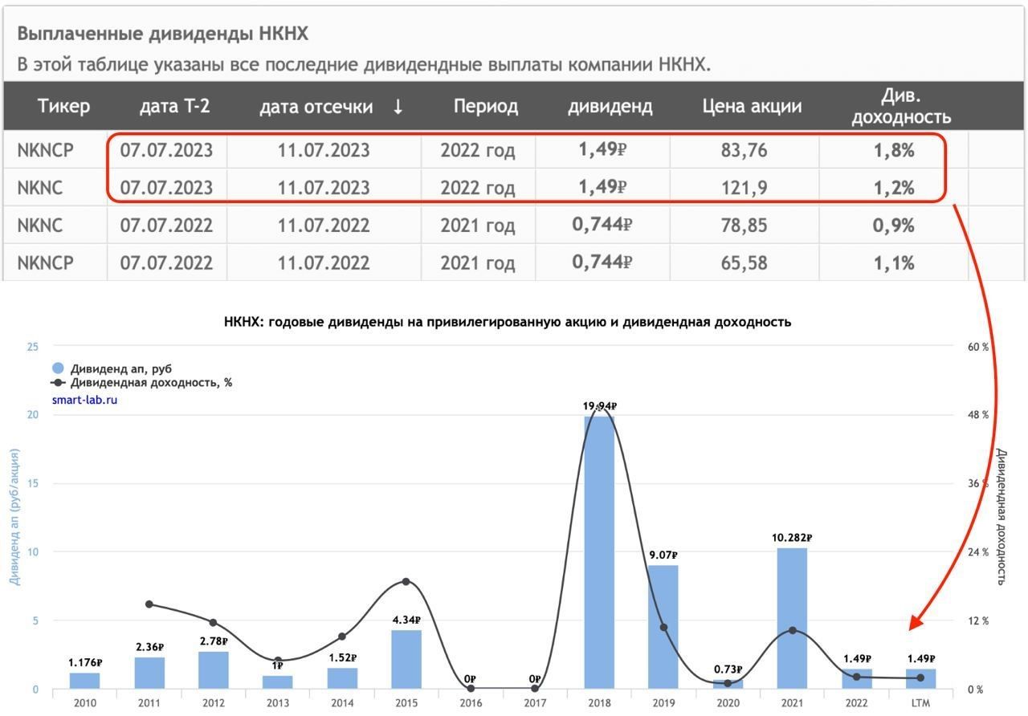
Task: Click price cell 83,76
Action: click(x=744, y=150)
